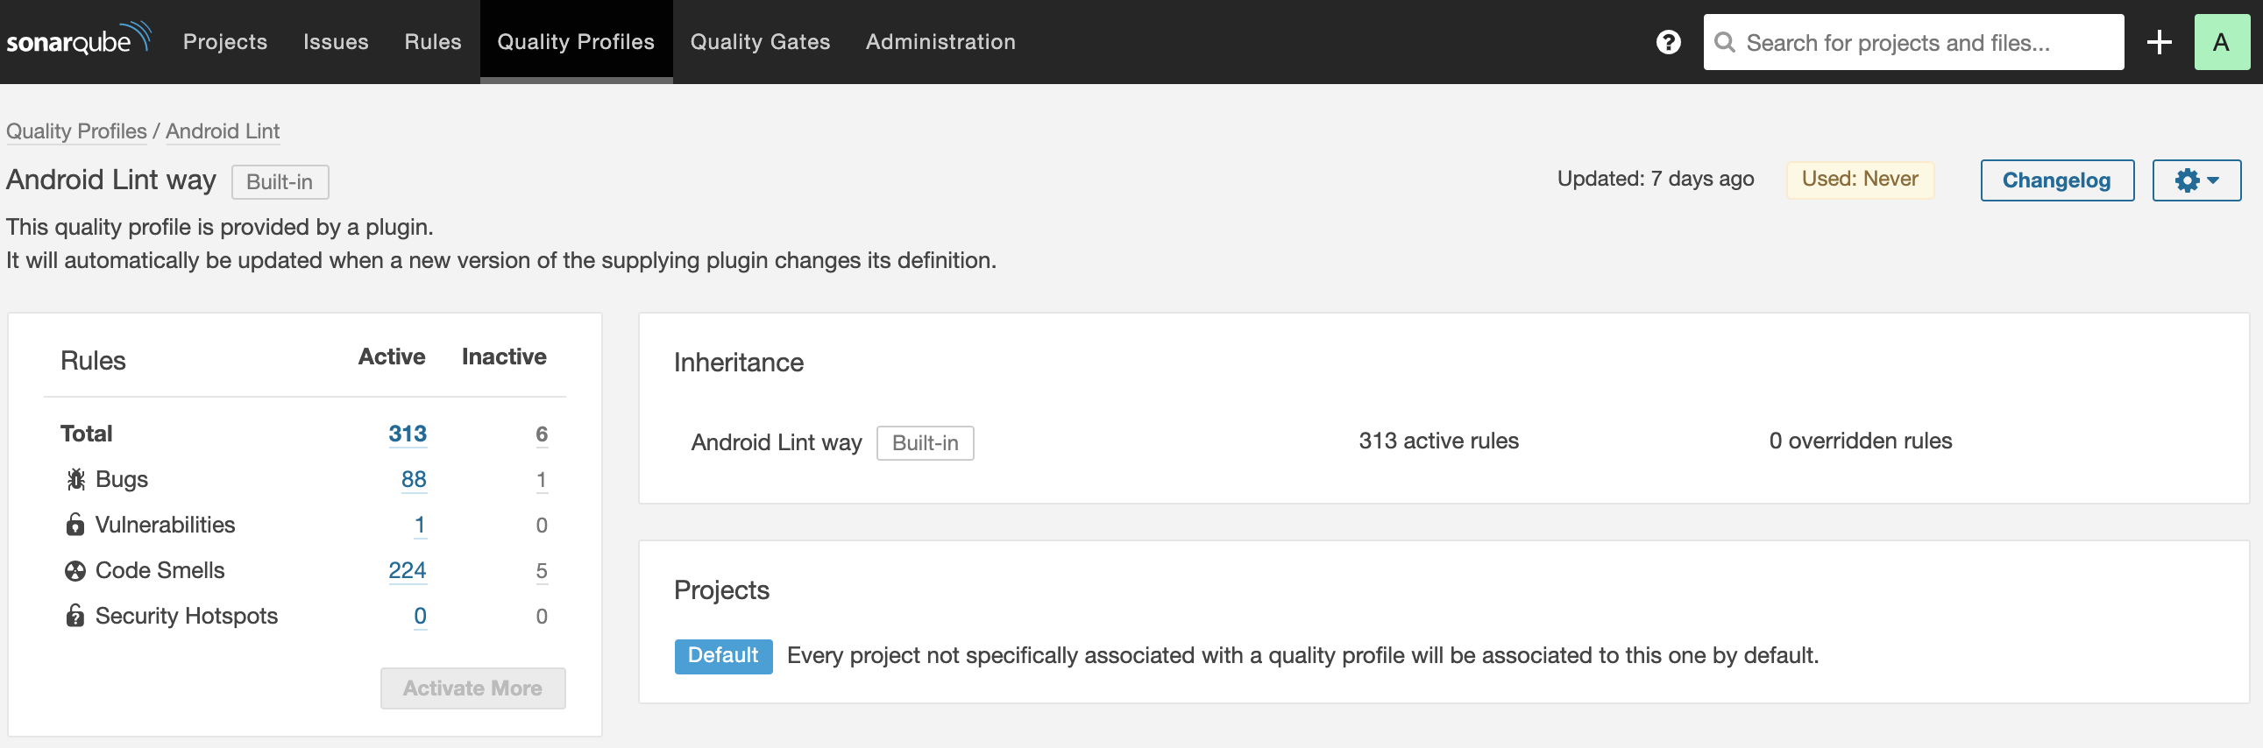Open the Issues menu item

tap(336, 42)
